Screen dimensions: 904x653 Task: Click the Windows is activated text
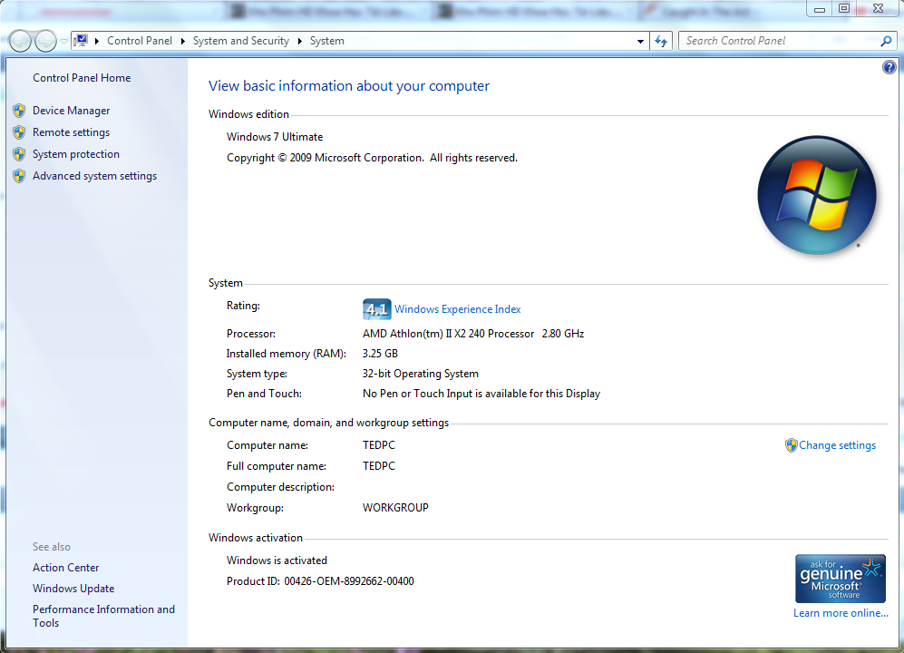[x=277, y=560]
